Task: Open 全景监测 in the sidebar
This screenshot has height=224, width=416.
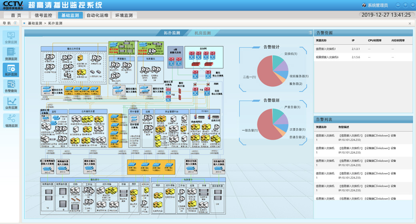Action: [x=11, y=38]
